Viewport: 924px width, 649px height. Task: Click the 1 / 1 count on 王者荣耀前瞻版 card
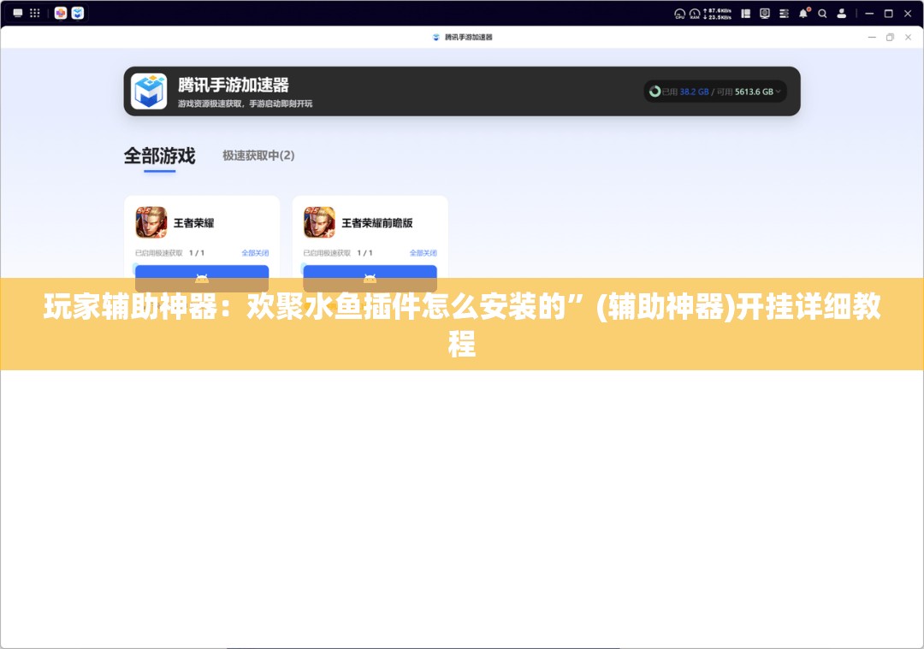[x=364, y=252]
